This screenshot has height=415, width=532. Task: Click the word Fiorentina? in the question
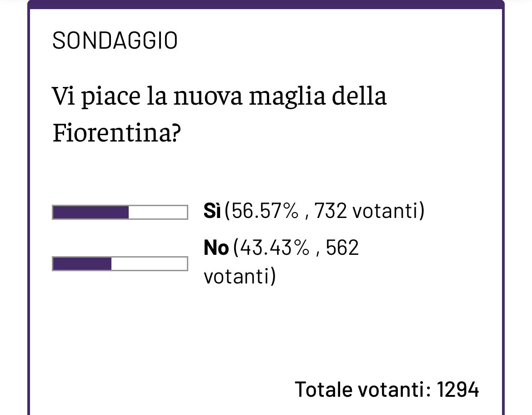[117, 133]
